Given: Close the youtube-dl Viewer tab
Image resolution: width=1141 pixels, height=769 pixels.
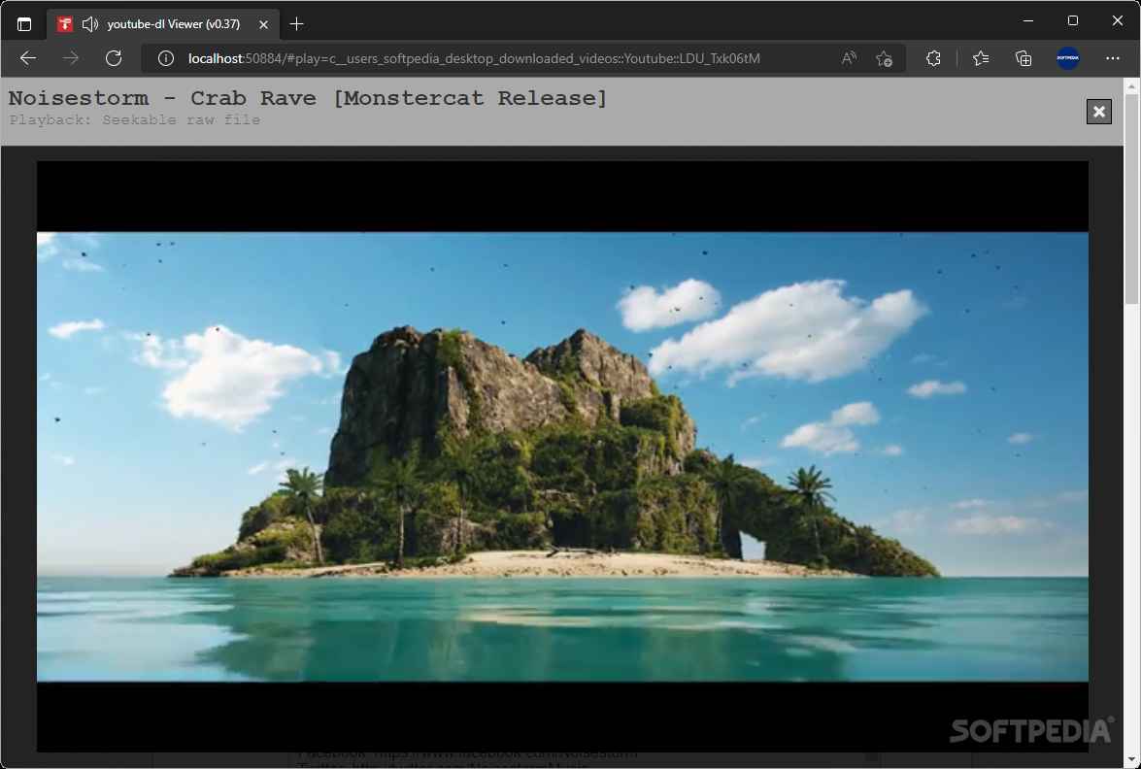Looking at the screenshot, I should [x=263, y=24].
